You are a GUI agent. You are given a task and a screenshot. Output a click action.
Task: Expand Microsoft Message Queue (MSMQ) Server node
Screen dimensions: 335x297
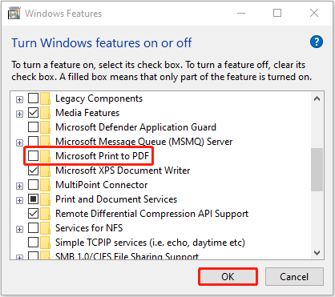[19, 142]
